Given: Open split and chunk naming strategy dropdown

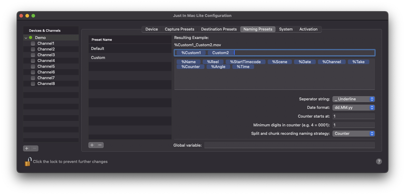Looking at the screenshot, I should (354, 133).
